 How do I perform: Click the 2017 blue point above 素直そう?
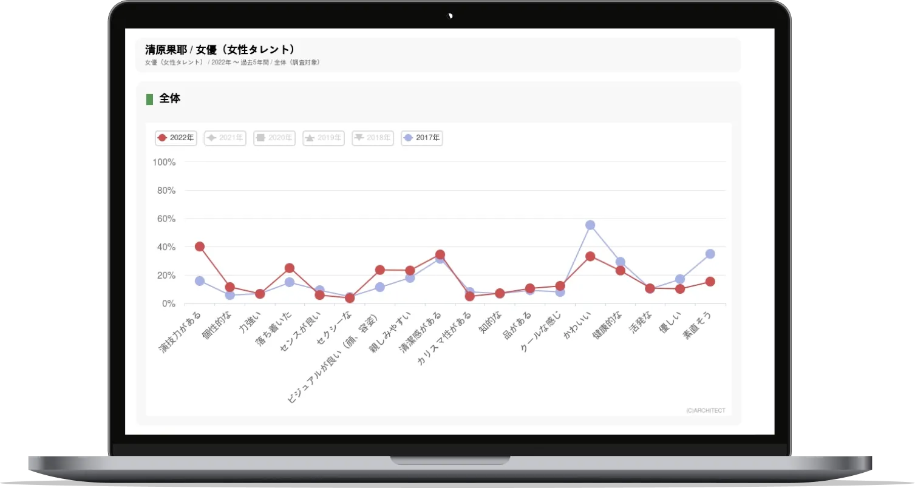click(710, 254)
